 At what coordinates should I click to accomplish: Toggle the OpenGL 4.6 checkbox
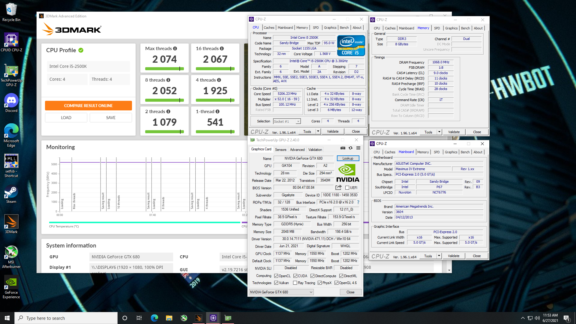click(336, 283)
